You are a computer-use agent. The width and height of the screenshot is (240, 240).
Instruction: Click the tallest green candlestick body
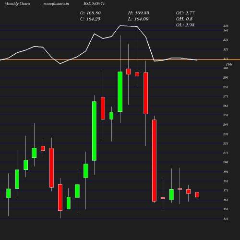(x=94, y=131)
